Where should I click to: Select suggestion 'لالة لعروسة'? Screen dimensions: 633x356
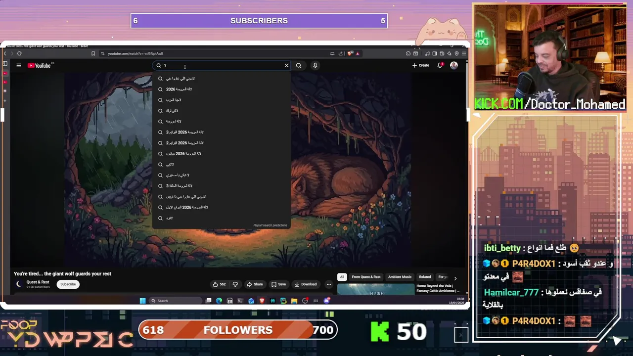pos(222,121)
